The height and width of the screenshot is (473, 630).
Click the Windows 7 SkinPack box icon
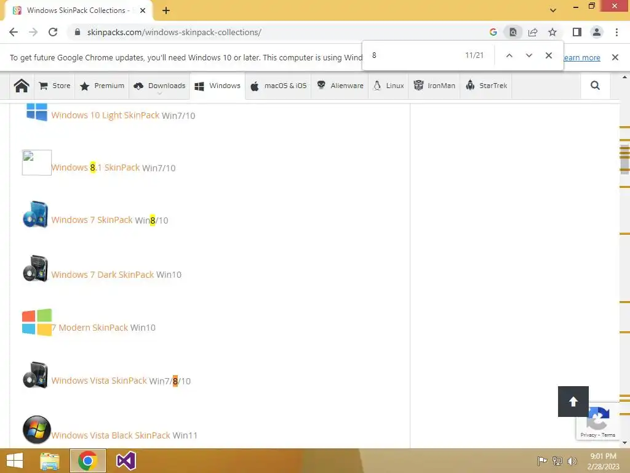pos(36,214)
